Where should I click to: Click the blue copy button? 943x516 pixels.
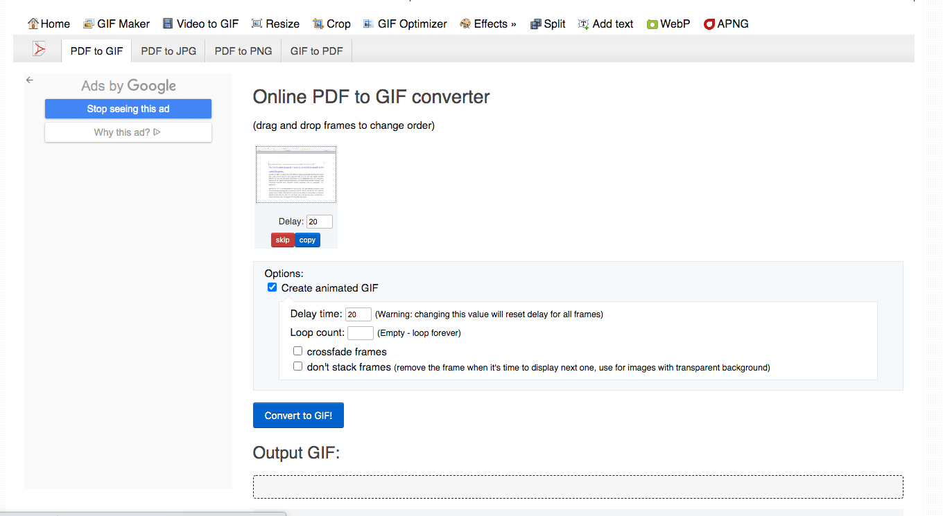pyautogui.click(x=308, y=240)
